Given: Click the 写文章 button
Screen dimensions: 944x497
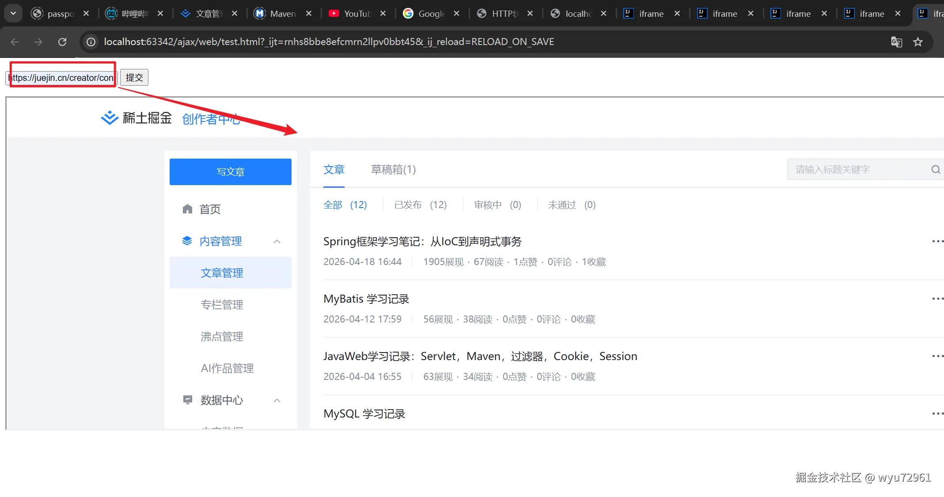Looking at the screenshot, I should (x=230, y=172).
